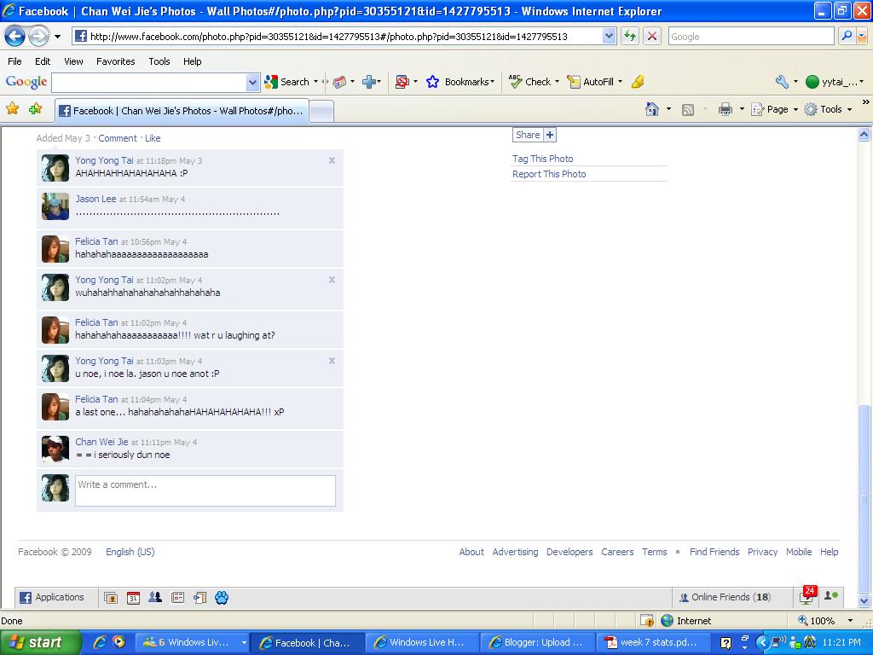This screenshot has height=655, width=873.
Task: Click the blue paw application icon
Action: pyautogui.click(x=222, y=598)
